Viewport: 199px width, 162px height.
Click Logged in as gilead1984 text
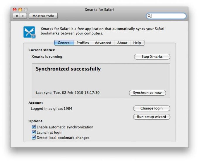pos(52,109)
